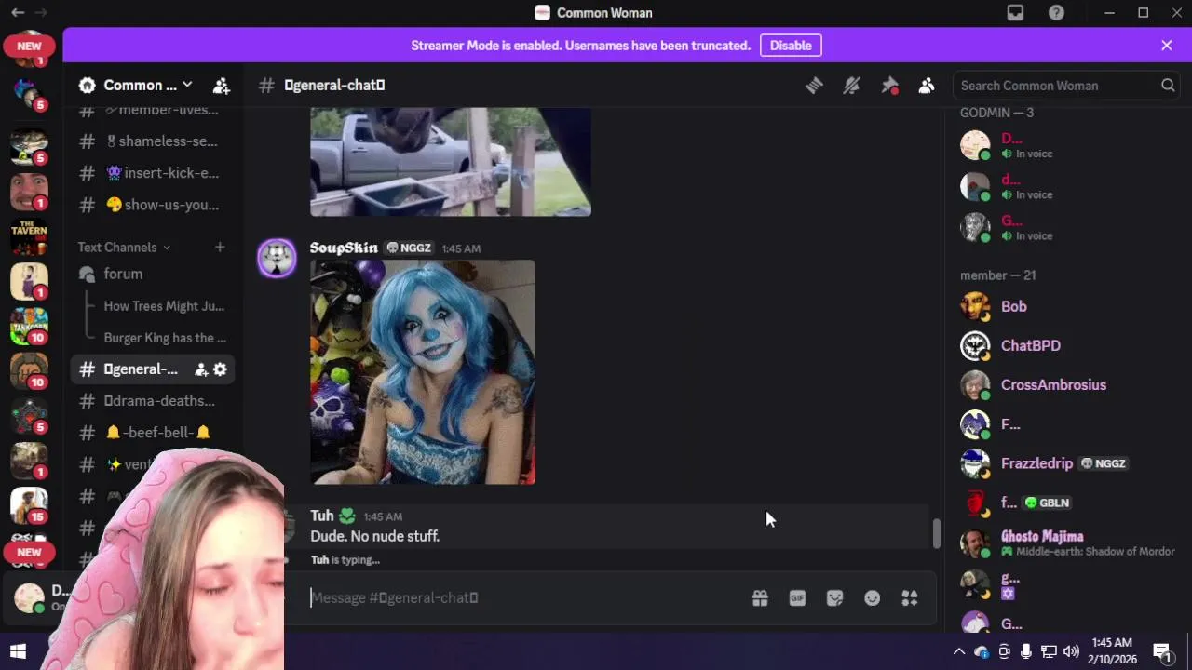The height and width of the screenshot is (670, 1192).
Task: Open member Frazzledrip's profile
Action: click(1065, 463)
